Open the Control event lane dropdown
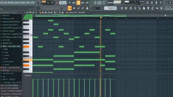The height and width of the screenshot is (97, 173). [28, 75]
